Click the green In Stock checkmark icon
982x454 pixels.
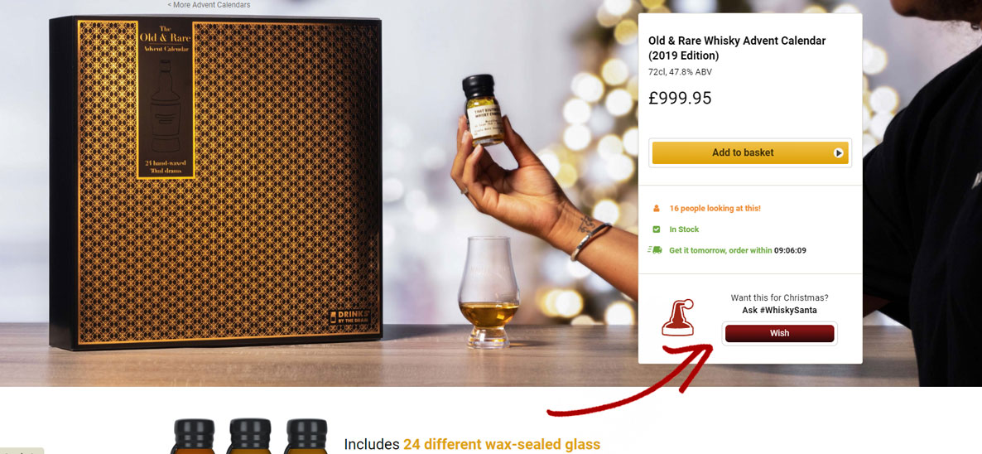pos(657,229)
